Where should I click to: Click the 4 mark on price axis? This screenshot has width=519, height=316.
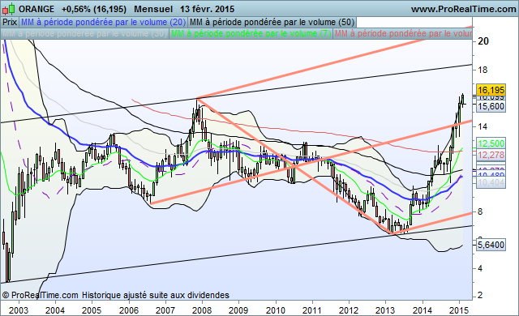pos(480,268)
